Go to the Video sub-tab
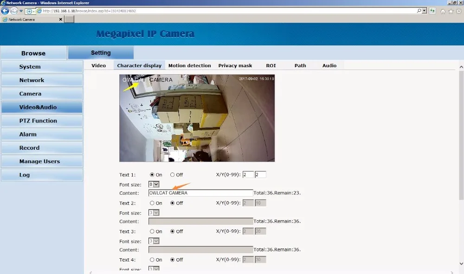The image size is (464, 274). 98,66
